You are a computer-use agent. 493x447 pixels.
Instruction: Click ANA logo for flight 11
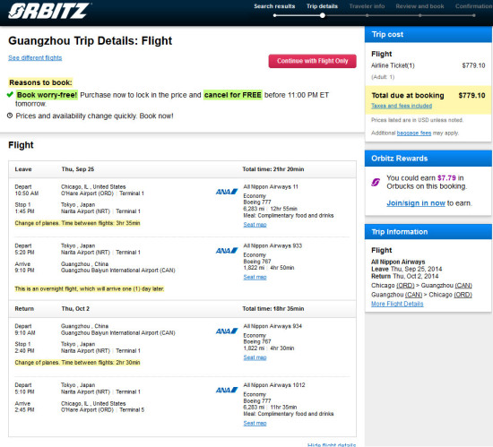227,192
